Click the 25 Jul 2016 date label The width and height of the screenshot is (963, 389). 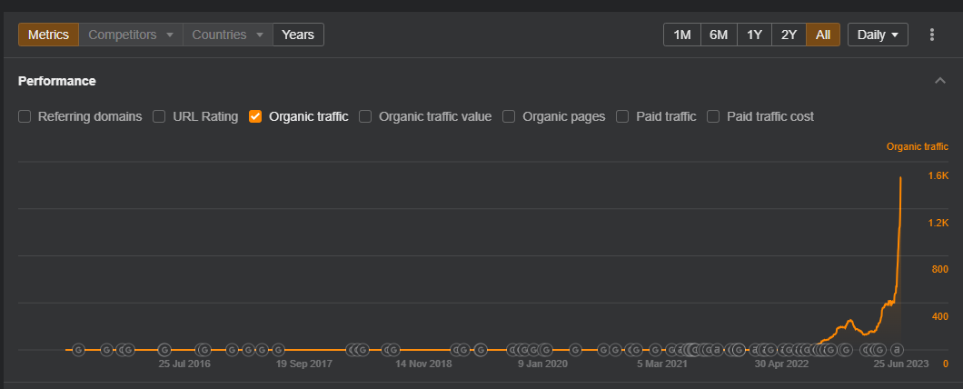click(x=184, y=364)
